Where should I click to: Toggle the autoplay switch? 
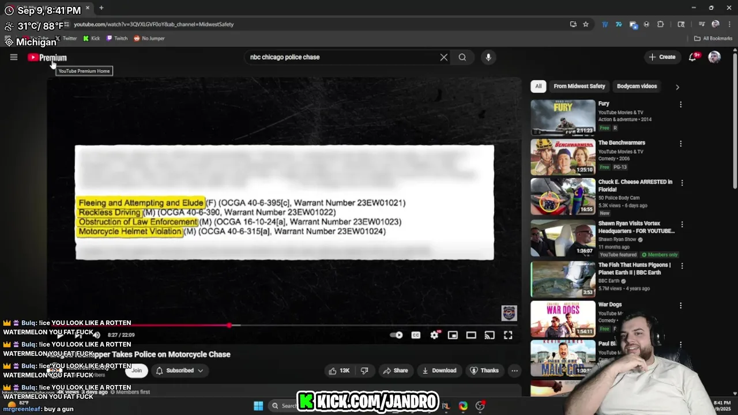coord(397,335)
